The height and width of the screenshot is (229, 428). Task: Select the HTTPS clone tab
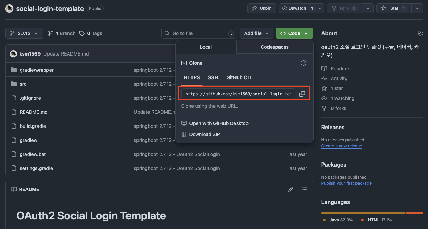[x=192, y=77]
